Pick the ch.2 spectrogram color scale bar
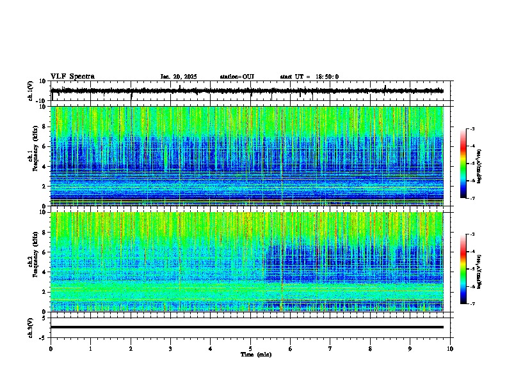Screen dimensions: 507x391 click(x=463, y=269)
